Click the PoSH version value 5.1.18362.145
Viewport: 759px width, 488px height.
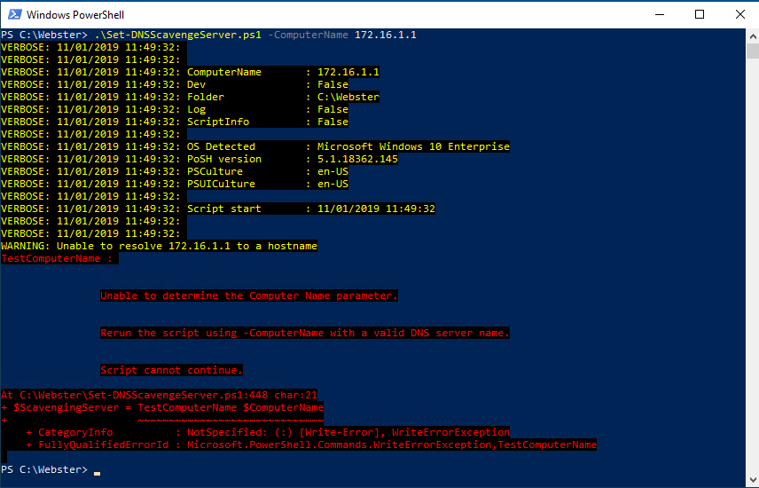[357, 159]
